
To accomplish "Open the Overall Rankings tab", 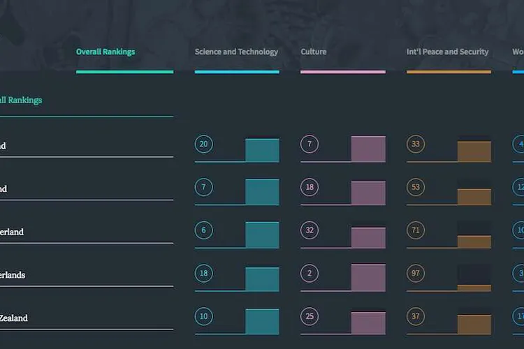I will point(105,52).
